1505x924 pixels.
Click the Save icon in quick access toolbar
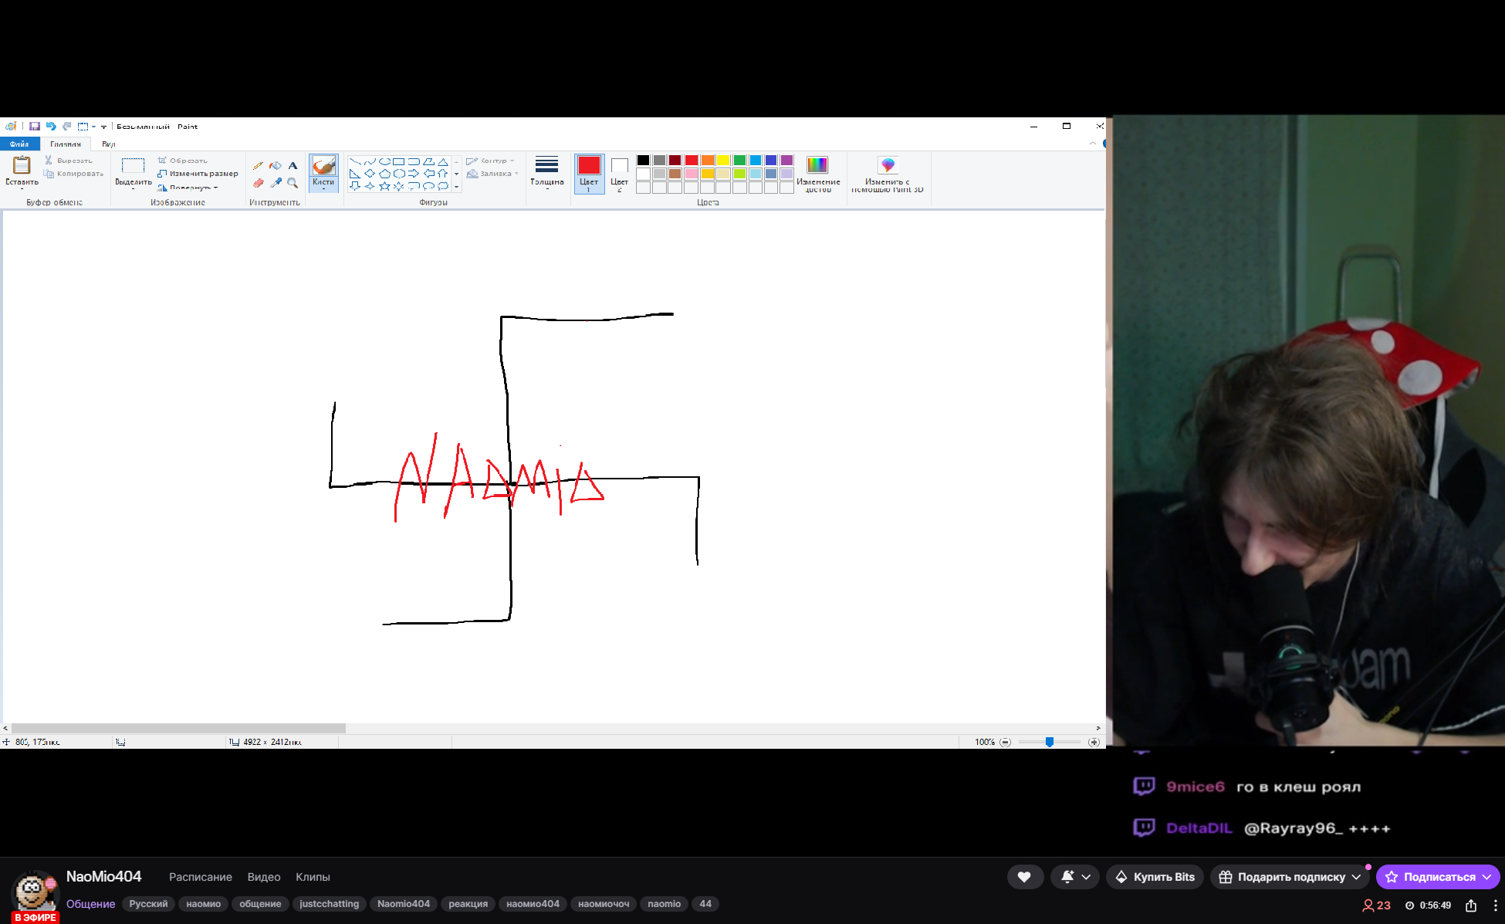click(x=35, y=127)
